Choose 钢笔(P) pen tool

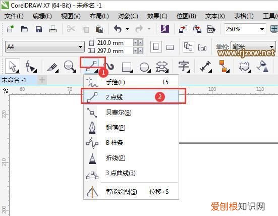[x=131, y=128]
